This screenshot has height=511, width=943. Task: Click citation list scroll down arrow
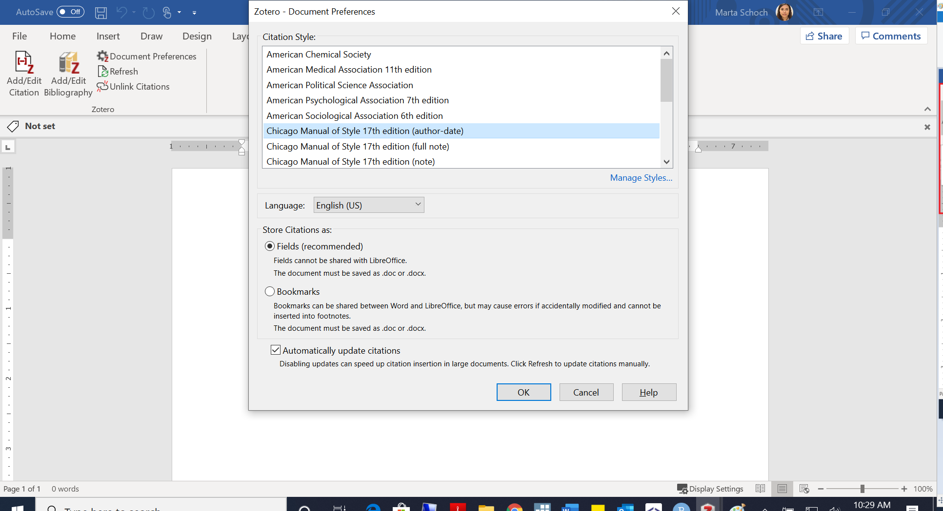(x=666, y=162)
